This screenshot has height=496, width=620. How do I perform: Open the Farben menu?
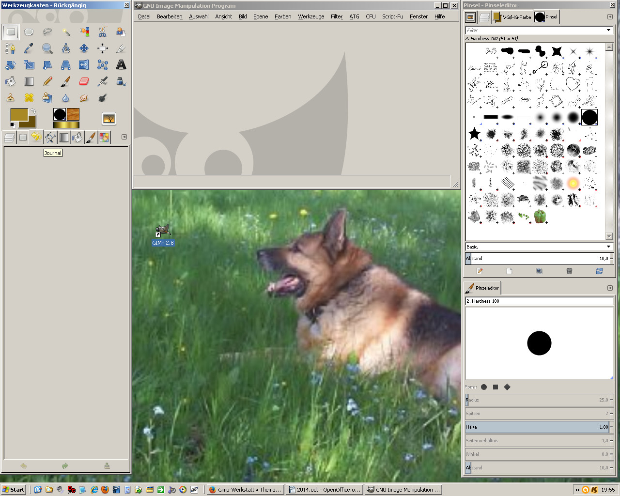pyautogui.click(x=283, y=16)
